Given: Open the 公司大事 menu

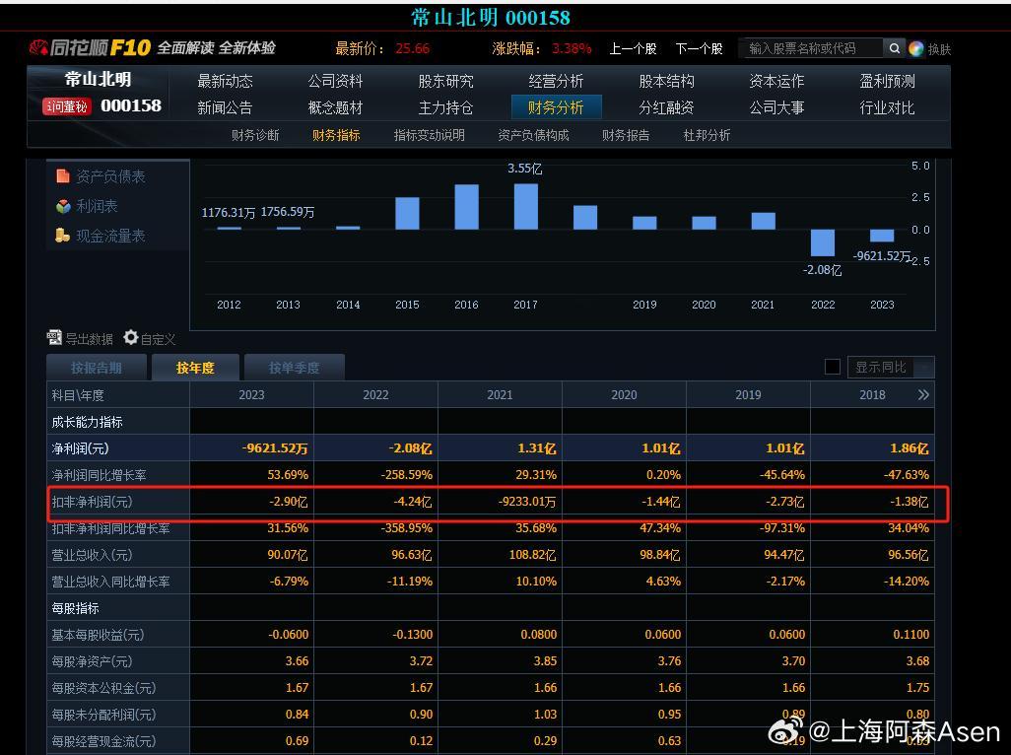Looking at the screenshot, I should point(776,107).
